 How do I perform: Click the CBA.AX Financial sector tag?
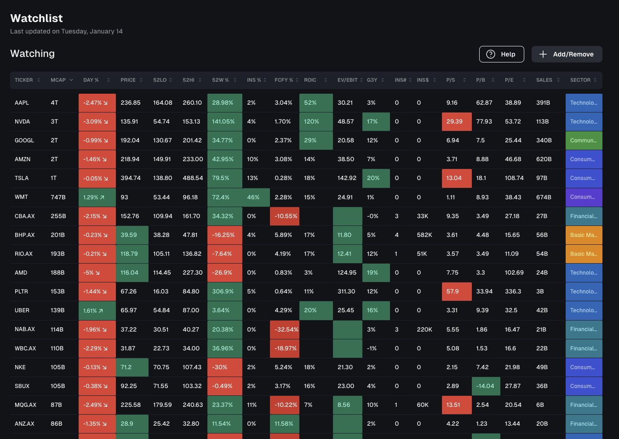[584, 216]
